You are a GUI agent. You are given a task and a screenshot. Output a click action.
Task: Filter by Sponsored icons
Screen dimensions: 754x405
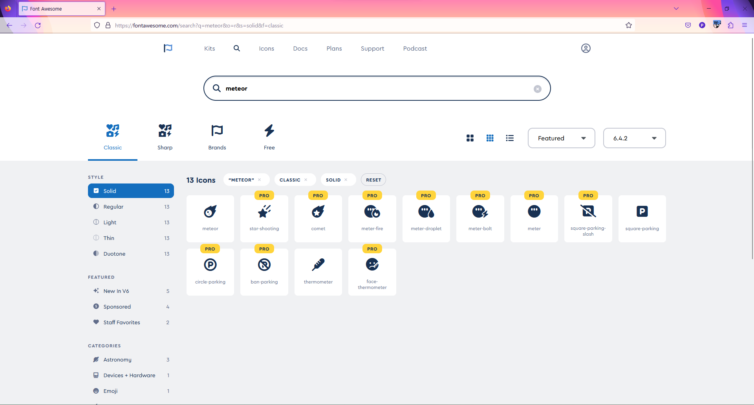[x=131, y=307]
